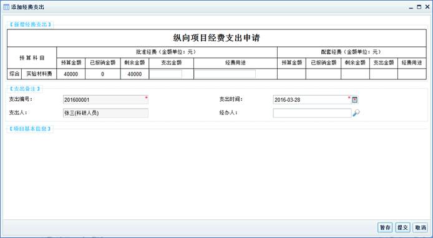Minimize the 添加经费支出 dialog
The image size is (433, 238).
click(411, 7)
